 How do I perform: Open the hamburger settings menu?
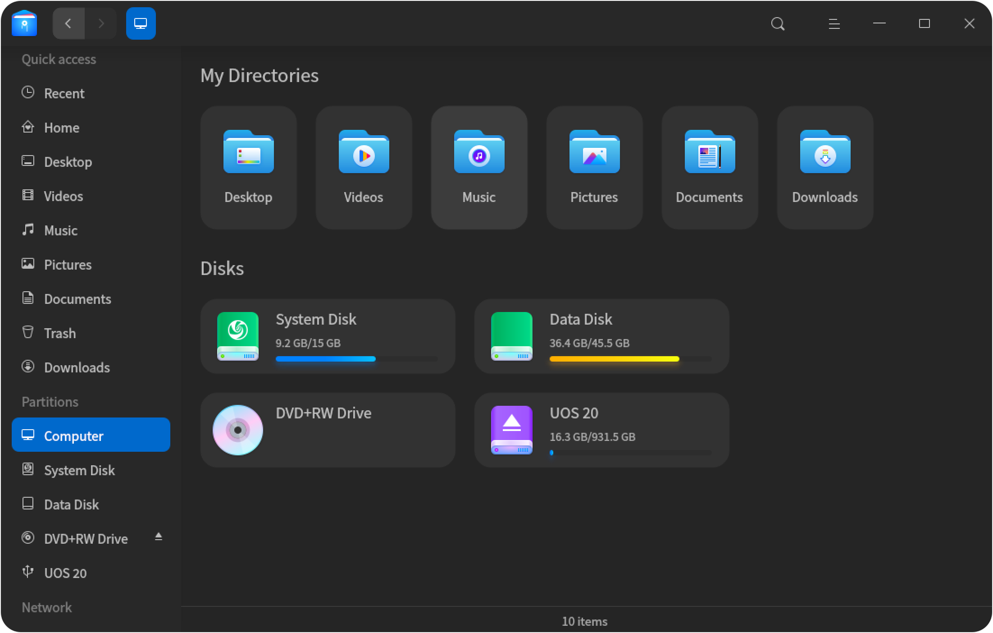[x=834, y=23]
